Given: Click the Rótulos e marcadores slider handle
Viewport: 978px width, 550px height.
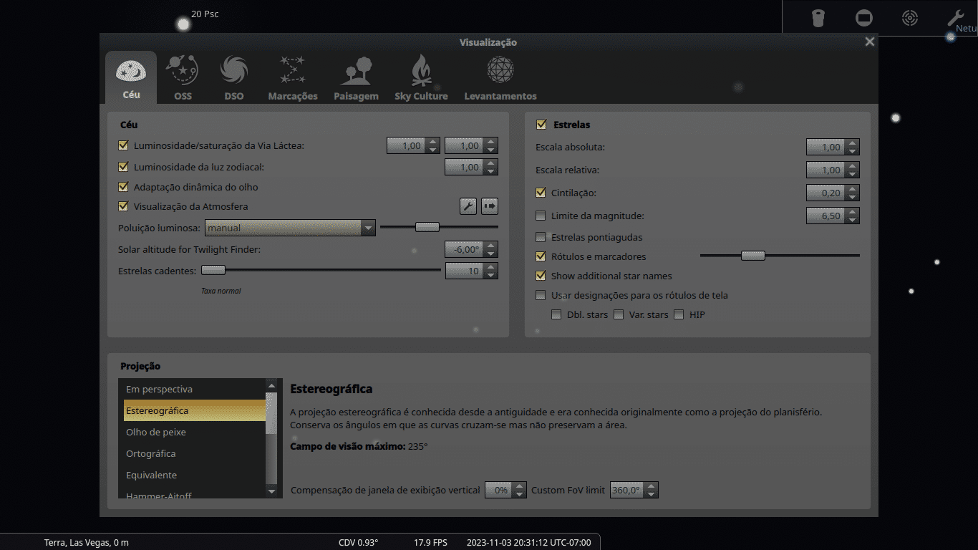Looking at the screenshot, I should (753, 256).
